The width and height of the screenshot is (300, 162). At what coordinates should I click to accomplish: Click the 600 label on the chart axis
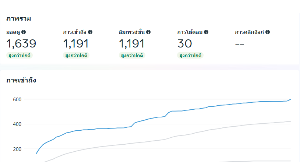click(17, 99)
